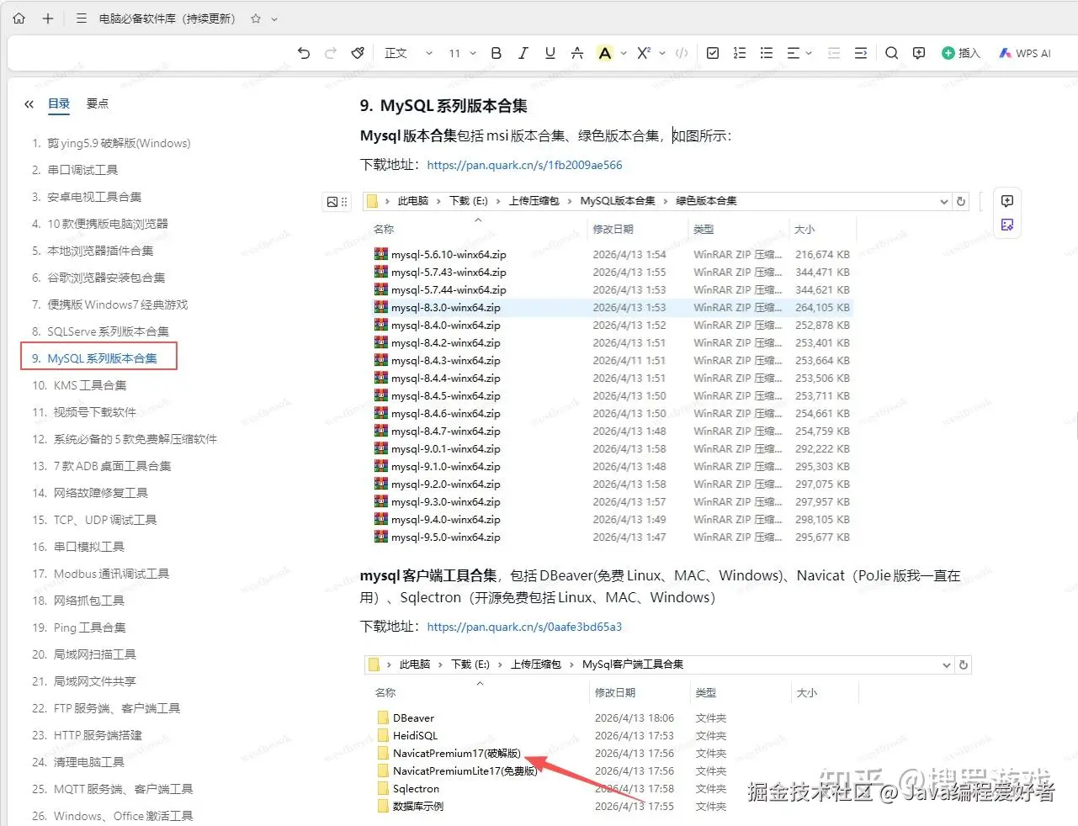The height and width of the screenshot is (826, 1078).
Task: Go to the home icon
Action: [19, 18]
